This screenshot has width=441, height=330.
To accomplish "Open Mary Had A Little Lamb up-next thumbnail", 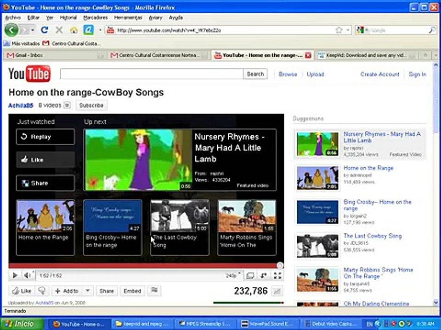I will coord(138,159).
